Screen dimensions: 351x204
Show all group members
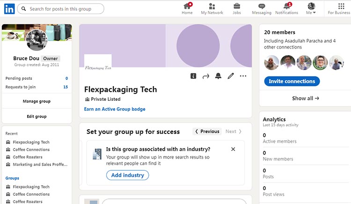tap(305, 98)
